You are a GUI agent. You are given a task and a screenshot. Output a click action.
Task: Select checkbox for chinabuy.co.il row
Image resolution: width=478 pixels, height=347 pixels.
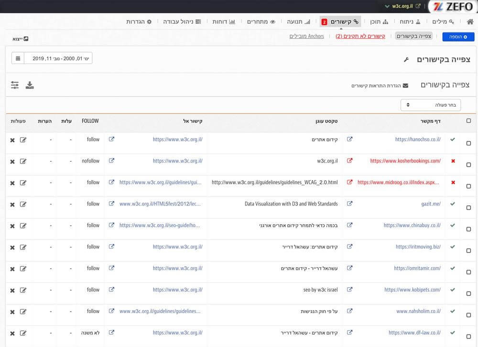point(468,229)
